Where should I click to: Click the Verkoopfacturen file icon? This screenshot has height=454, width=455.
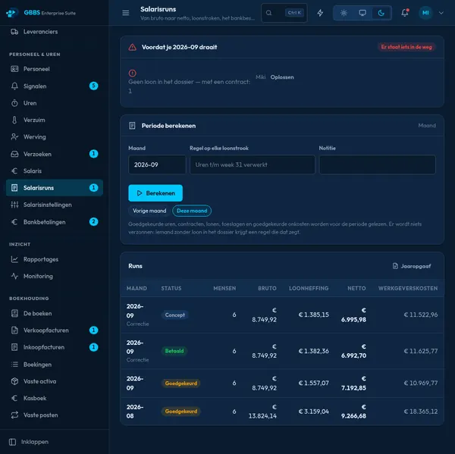(x=14, y=330)
